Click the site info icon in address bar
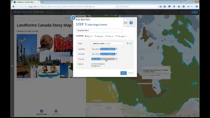Image resolution: width=210 pixels, height=118 pixels. pyautogui.click(x=17, y=7)
